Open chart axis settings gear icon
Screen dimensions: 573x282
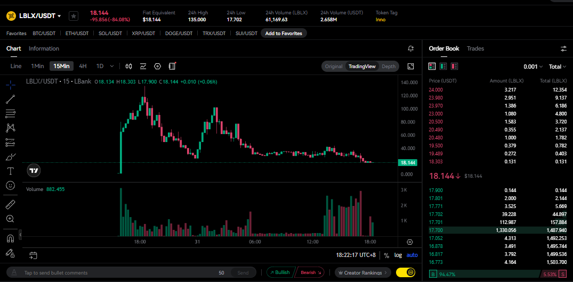click(x=410, y=242)
